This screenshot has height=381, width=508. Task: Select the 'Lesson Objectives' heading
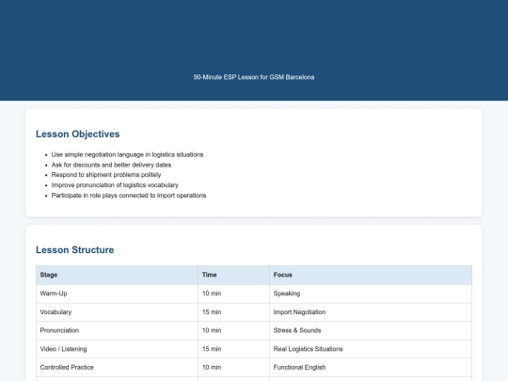(x=78, y=134)
